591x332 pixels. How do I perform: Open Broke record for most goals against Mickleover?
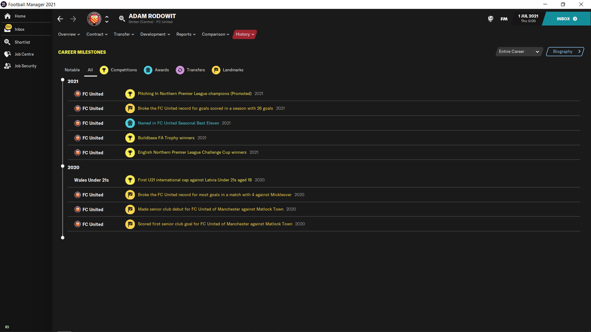click(215, 195)
